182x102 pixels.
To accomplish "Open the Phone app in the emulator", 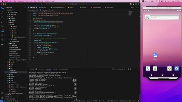I will point(148,69).
